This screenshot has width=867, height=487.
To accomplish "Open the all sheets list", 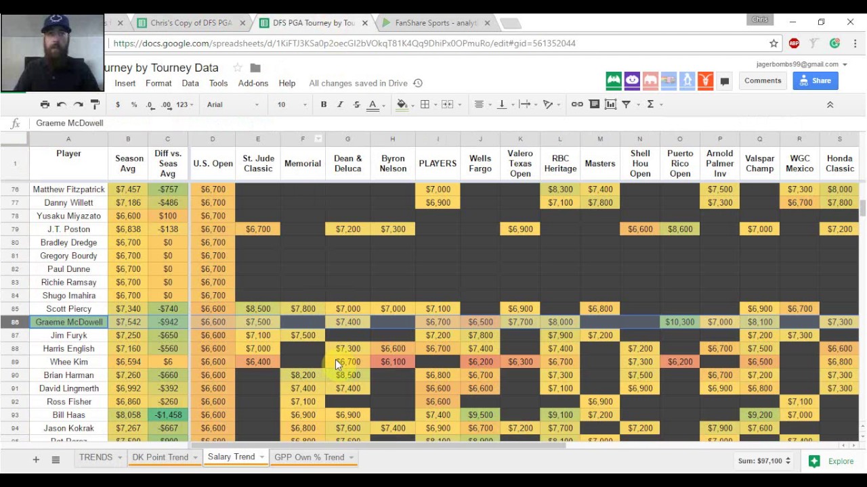I will coord(56,460).
